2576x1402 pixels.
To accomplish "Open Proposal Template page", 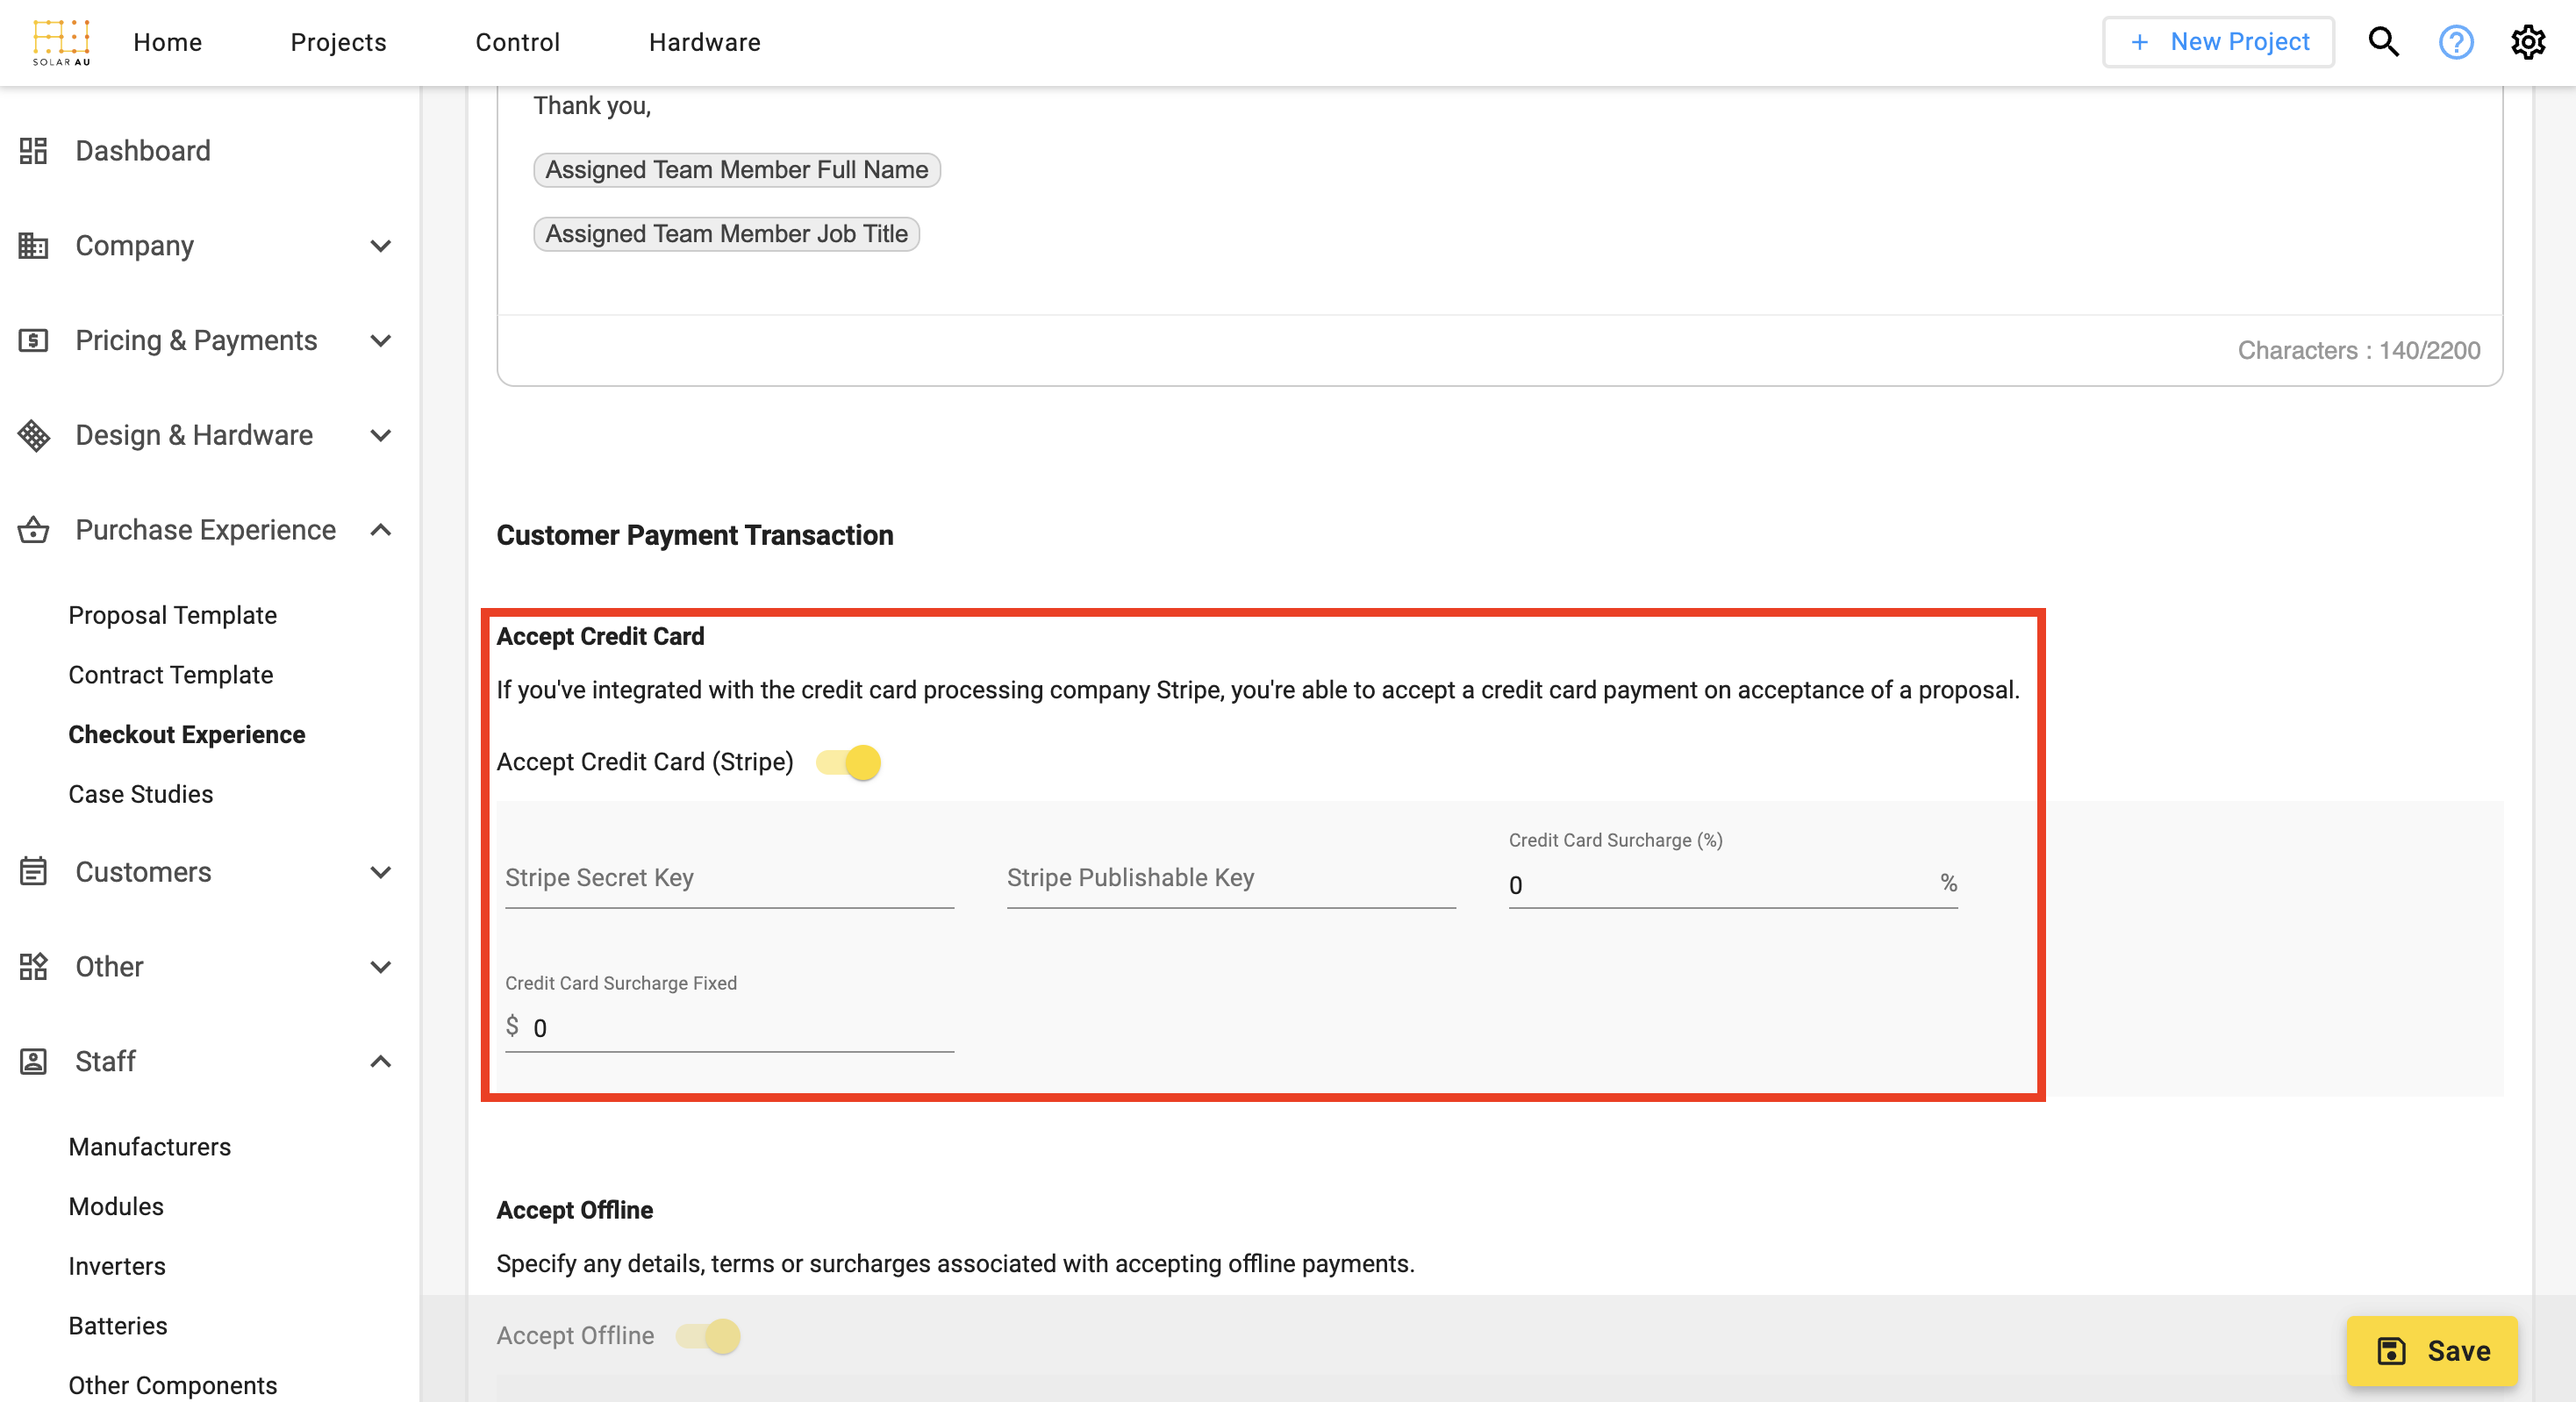I will pos(173,615).
